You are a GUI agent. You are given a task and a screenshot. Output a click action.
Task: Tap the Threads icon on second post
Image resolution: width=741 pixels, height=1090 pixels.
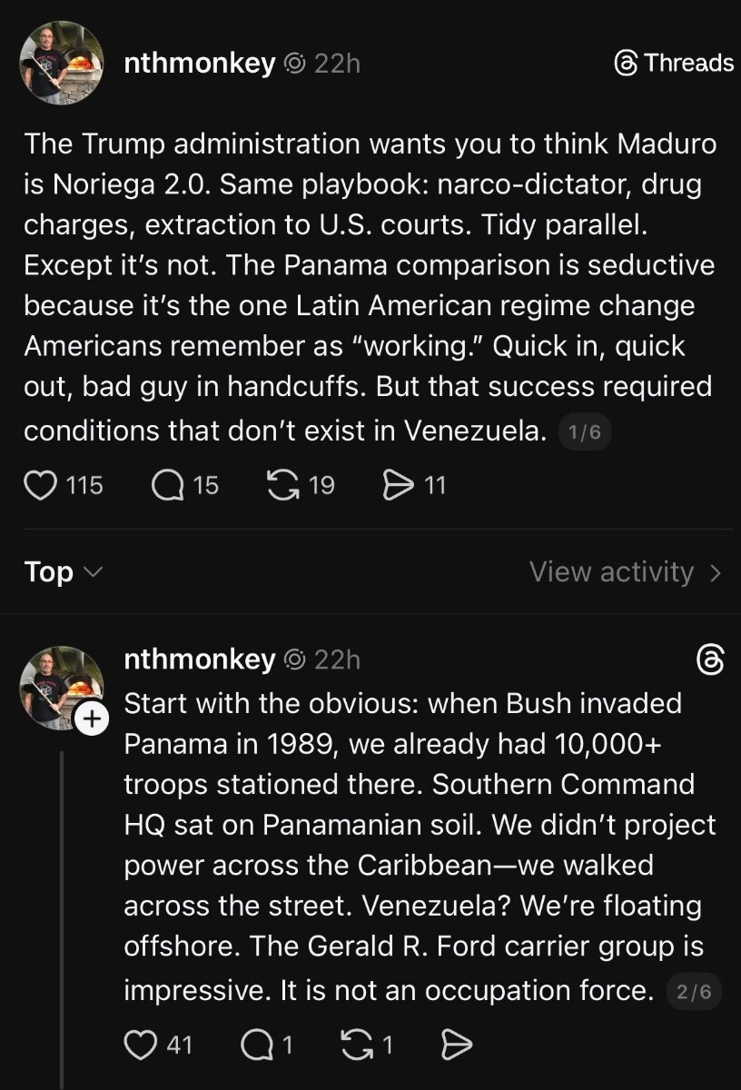point(709,660)
